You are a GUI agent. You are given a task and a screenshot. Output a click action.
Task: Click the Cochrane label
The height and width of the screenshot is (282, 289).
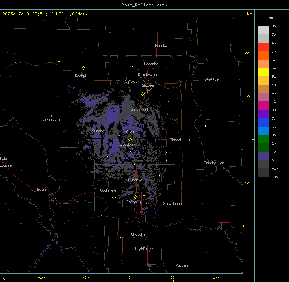(x=108, y=190)
